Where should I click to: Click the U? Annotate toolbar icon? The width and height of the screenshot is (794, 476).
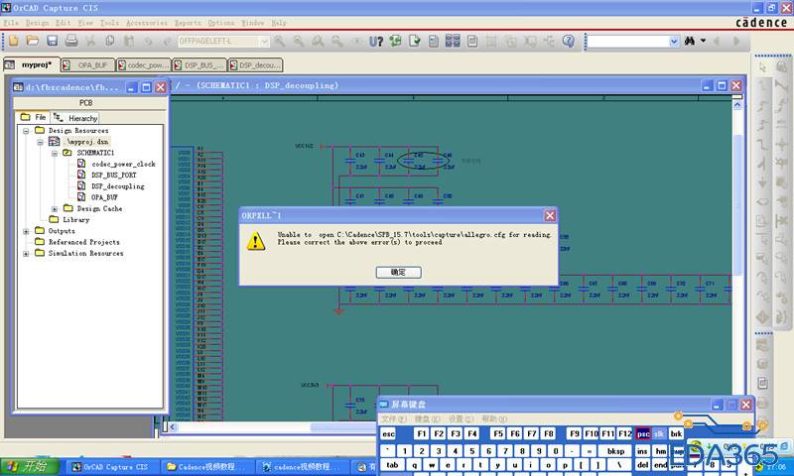pyautogui.click(x=376, y=41)
